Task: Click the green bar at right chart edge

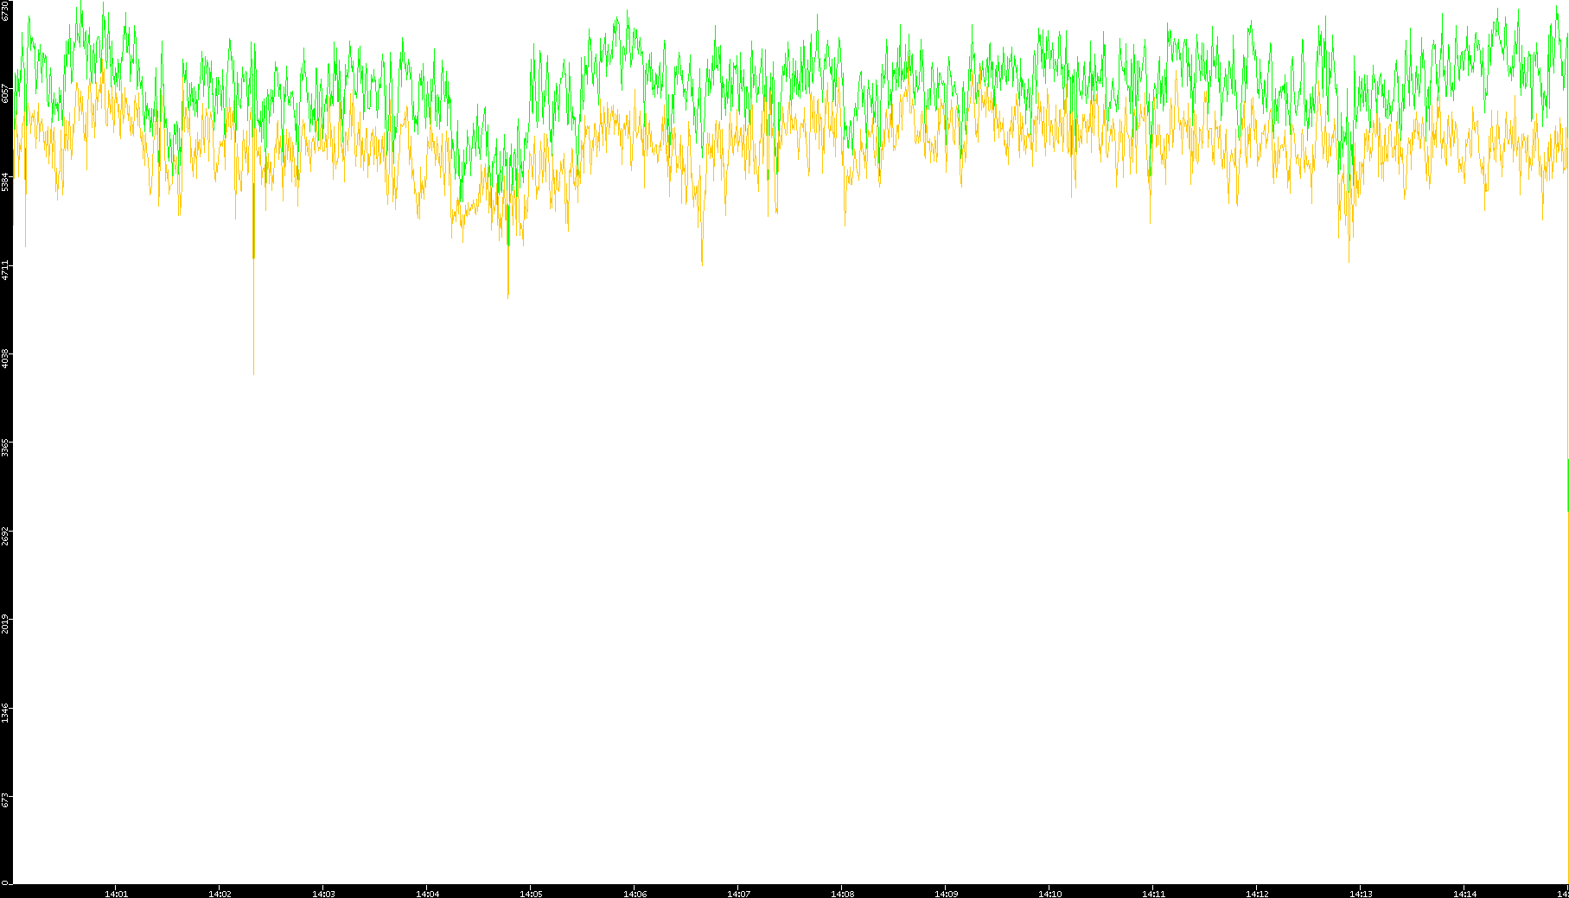Action: click(1567, 484)
